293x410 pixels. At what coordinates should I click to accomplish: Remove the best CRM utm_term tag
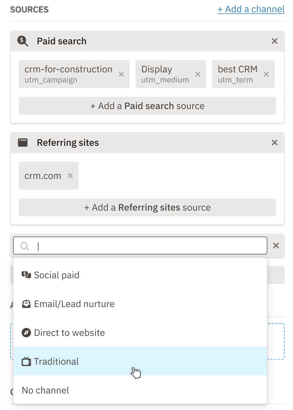coord(266,74)
